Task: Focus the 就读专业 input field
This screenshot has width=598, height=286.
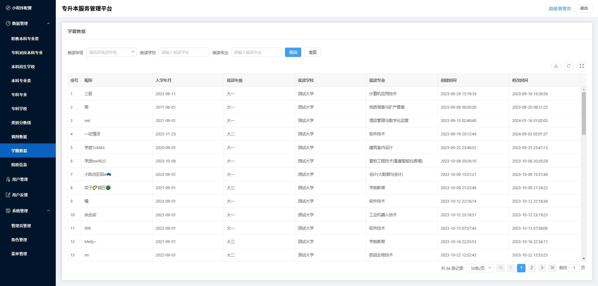Action: 256,52
